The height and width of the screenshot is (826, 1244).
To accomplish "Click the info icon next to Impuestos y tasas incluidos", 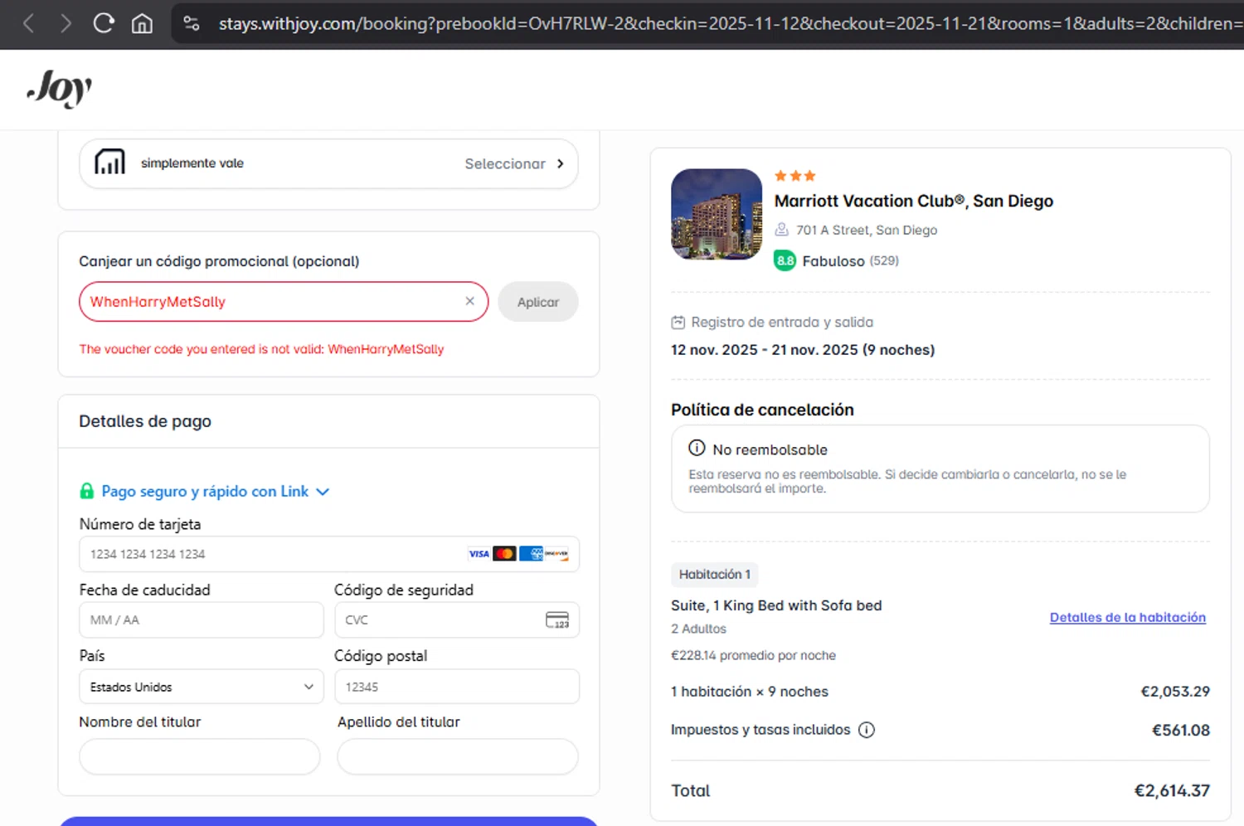I will pos(867,730).
